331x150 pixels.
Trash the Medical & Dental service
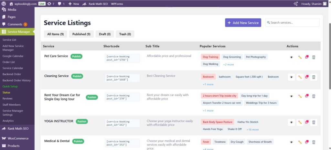coord(314,142)
